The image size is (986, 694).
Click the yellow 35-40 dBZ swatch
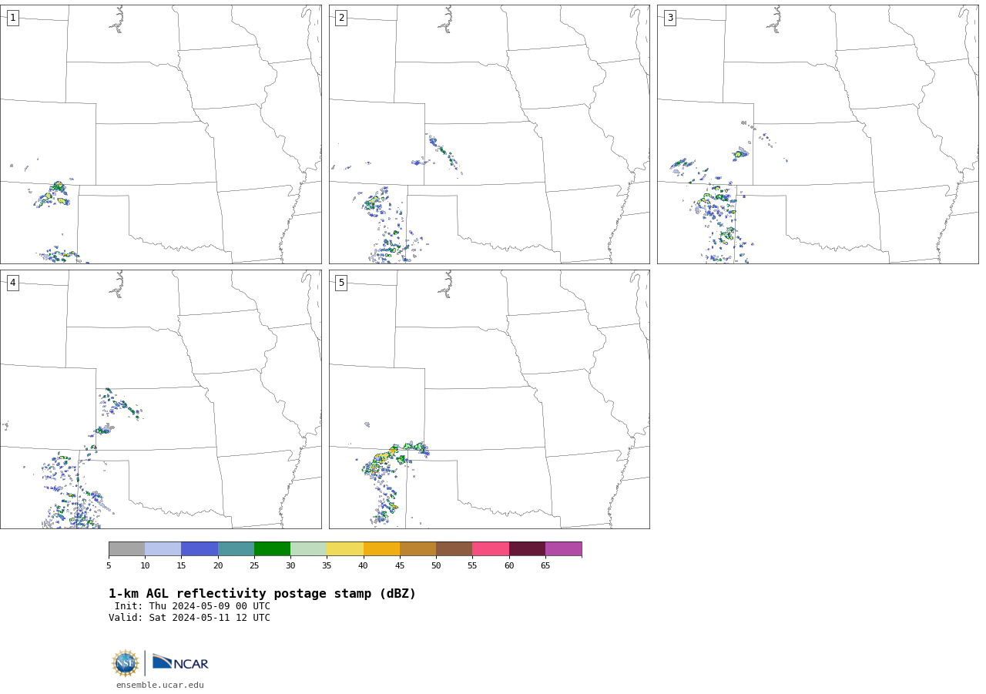click(x=345, y=548)
